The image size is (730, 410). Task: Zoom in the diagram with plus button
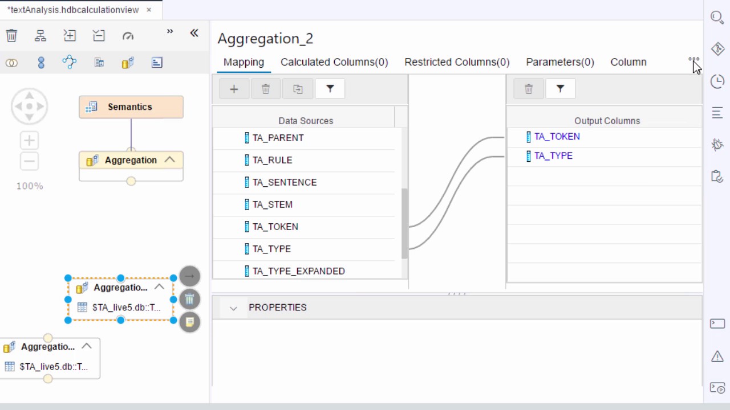pos(29,140)
